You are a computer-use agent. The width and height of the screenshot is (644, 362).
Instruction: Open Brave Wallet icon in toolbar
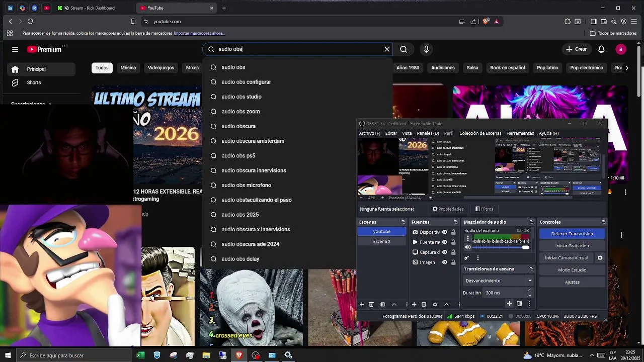point(604,22)
